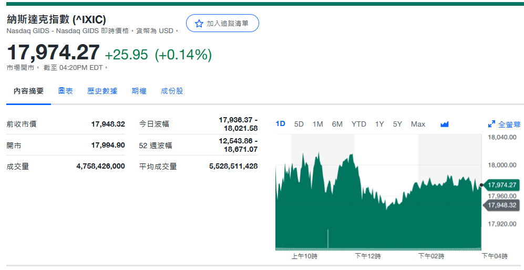Switch chart to 5D range
The height and width of the screenshot is (270, 524).
point(299,124)
